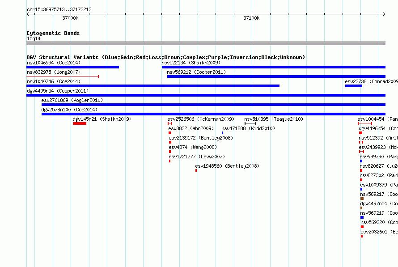Select the nsv1046994 blue gain bar
The height and width of the screenshot is (267, 398).
(x=72, y=67)
